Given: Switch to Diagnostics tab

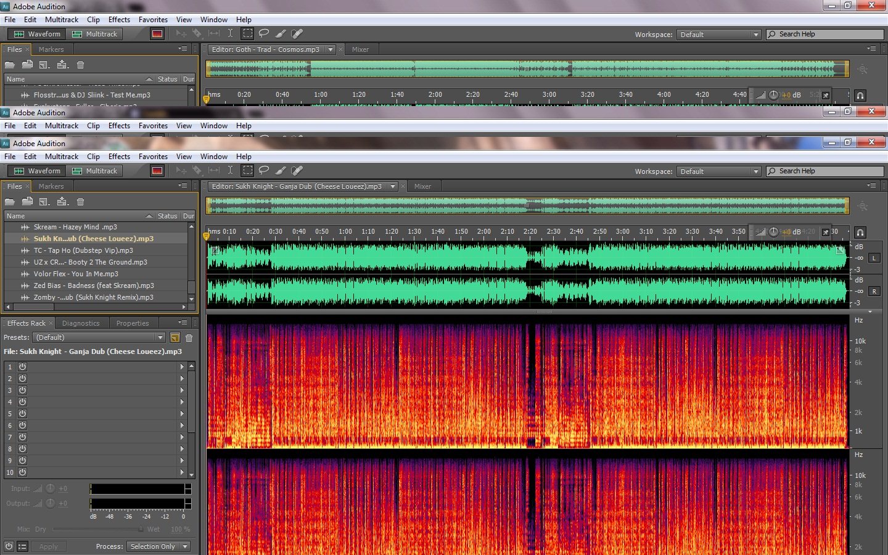Looking at the screenshot, I should point(81,323).
